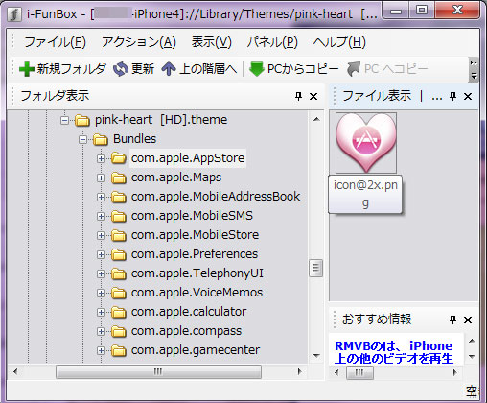487x403 pixels.
Task: Expand the com.apple.Maps node
Action: pos(101,178)
